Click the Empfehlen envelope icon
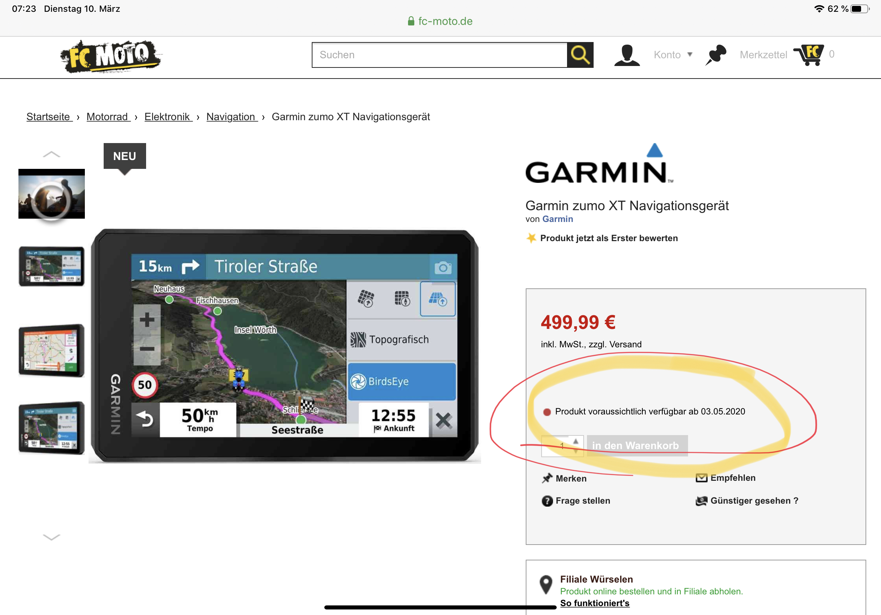This screenshot has height=615, width=881. point(701,478)
